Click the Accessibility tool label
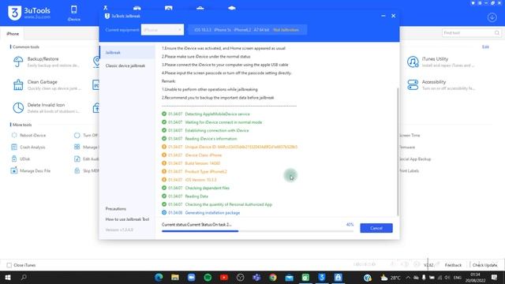This screenshot has height=284, width=505. (434, 82)
